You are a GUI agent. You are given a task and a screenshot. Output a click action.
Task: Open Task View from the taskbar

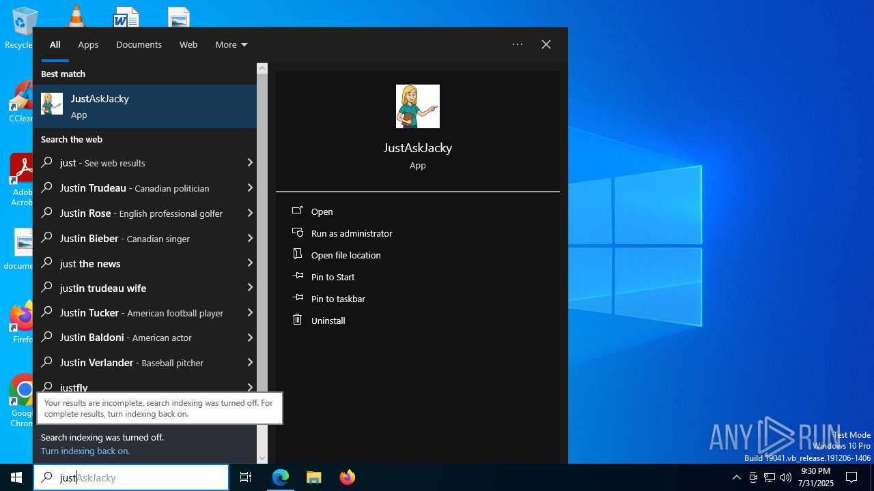click(x=246, y=477)
